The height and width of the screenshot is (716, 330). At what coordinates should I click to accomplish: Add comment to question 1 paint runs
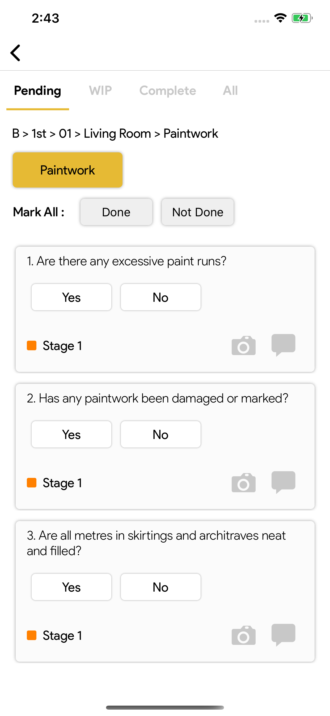tap(284, 345)
